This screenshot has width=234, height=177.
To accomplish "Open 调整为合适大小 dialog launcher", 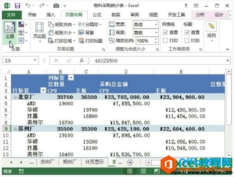I will pyautogui.click(x=157, y=49).
